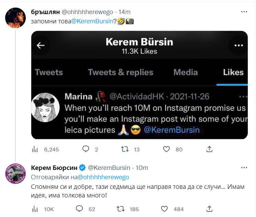Like the first tweet with 80 likes
Image resolution: width=256 pixels, height=217 pixels.
pos(167,149)
